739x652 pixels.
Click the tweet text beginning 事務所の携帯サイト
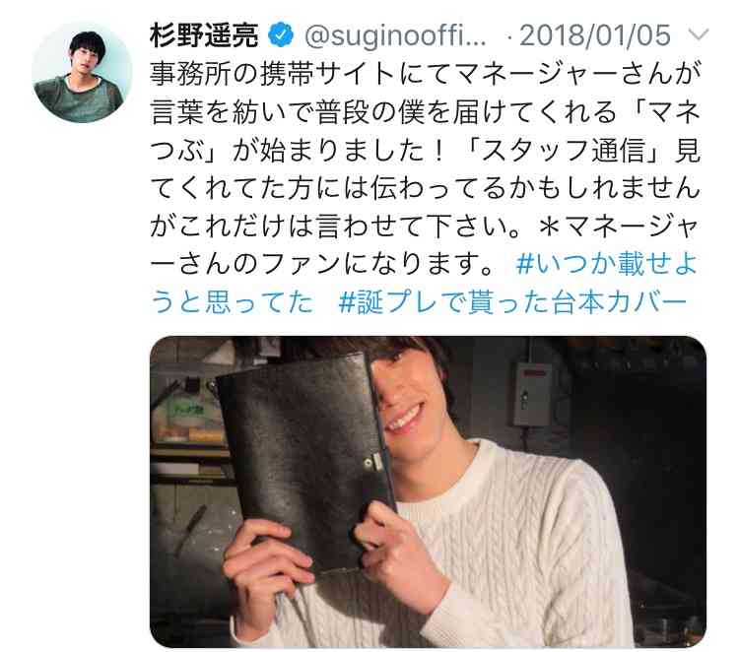pyautogui.click(x=424, y=75)
